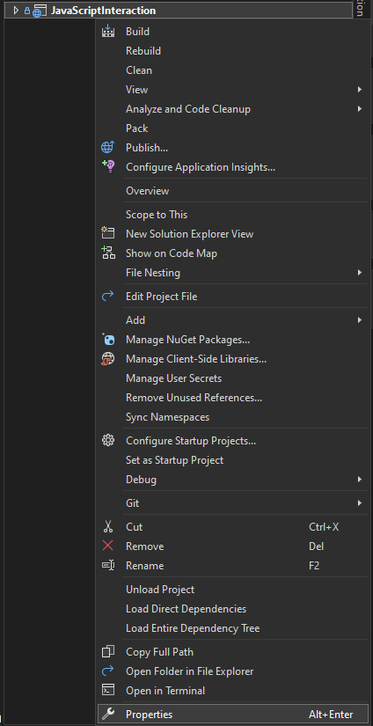This screenshot has width=373, height=726.
Task: Choose Scope to This
Action: [233, 215]
